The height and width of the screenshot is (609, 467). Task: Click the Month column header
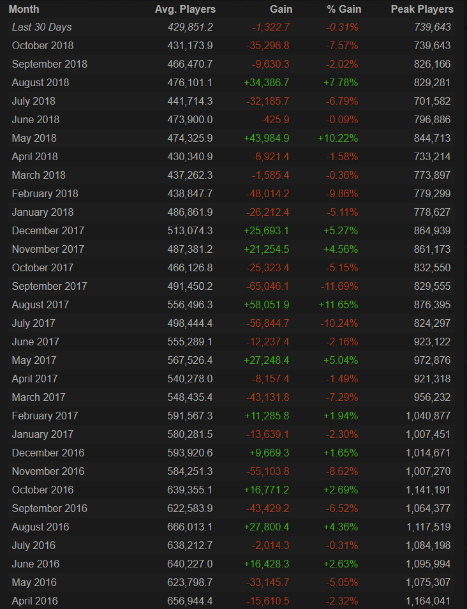point(24,9)
